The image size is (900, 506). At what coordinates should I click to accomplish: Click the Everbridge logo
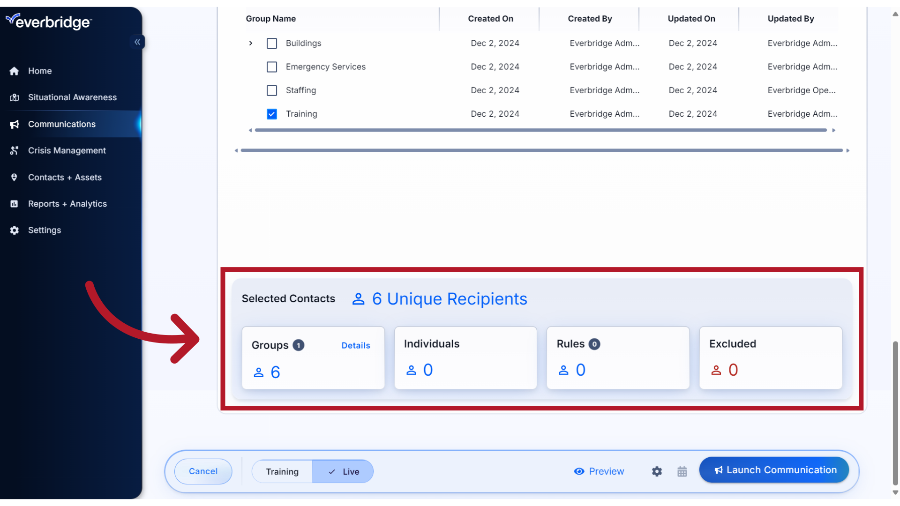point(49,22)
